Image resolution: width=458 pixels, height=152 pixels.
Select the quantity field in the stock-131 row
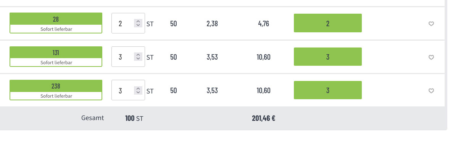point(128,57)
